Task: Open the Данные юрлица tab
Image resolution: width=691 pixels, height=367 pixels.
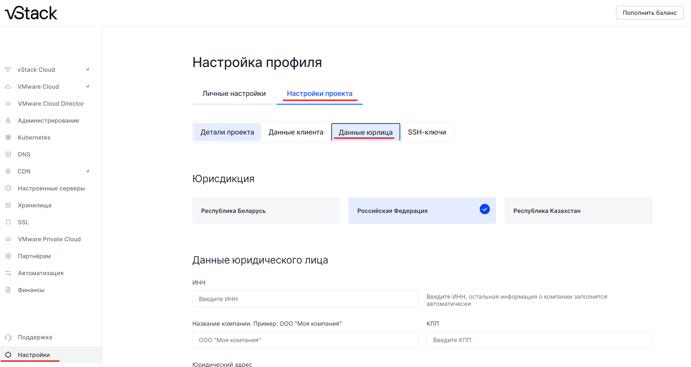Action: 366,132
